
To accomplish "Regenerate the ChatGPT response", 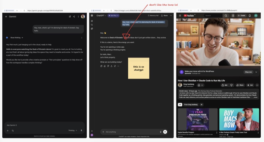I will click(x=115, y=66).
